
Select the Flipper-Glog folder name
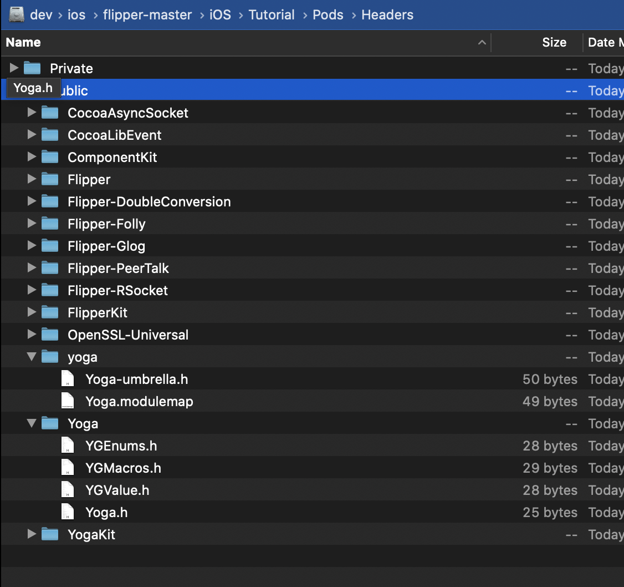(x=106, y=246)
